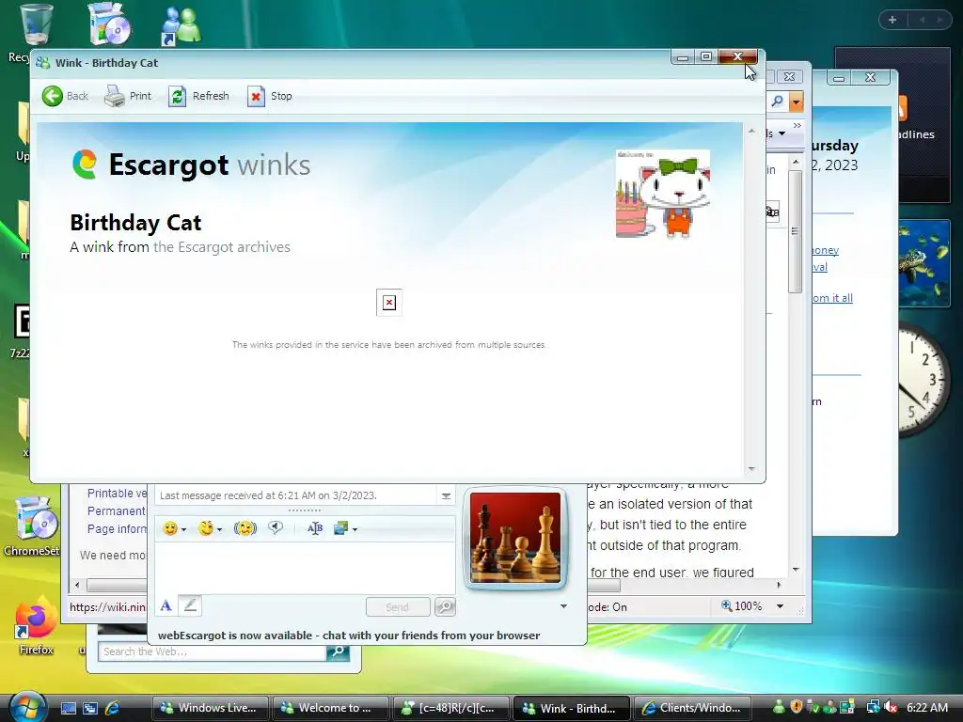Open the font text style icon
Screen dimensions: 963x722
(314, 528)
